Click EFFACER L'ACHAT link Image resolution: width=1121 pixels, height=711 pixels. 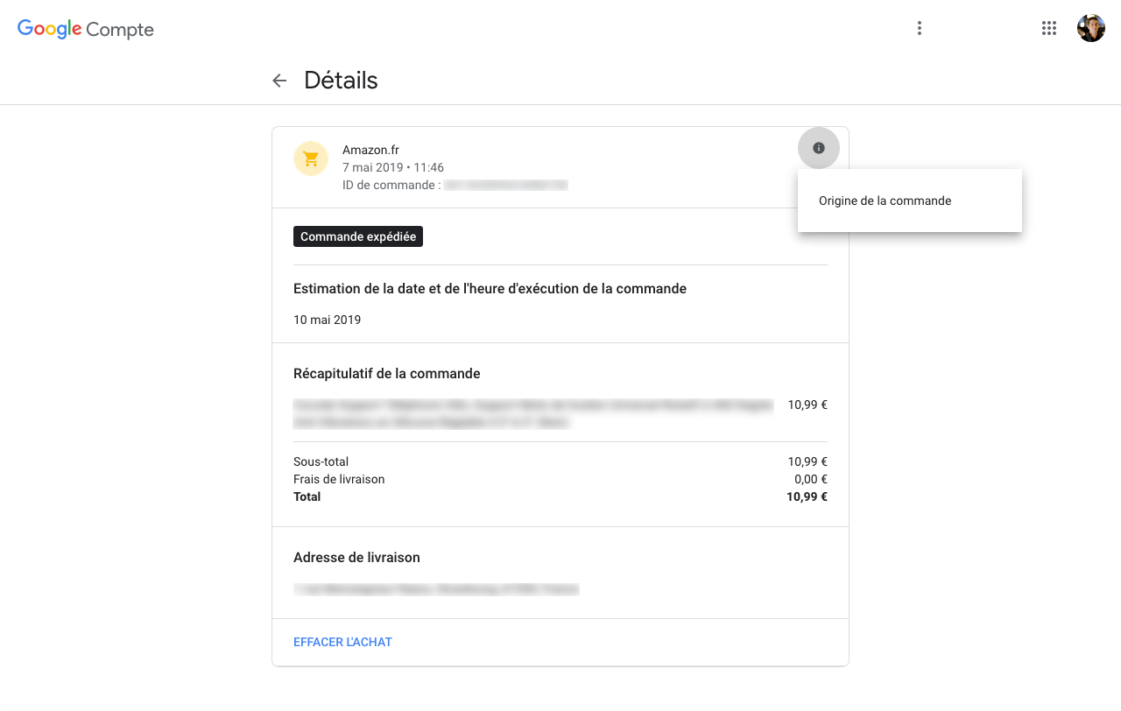click(x=342, y=642)
